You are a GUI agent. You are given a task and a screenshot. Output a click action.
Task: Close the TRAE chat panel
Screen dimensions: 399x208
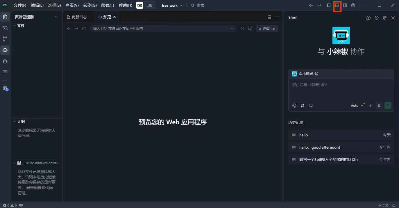point(393,18)
